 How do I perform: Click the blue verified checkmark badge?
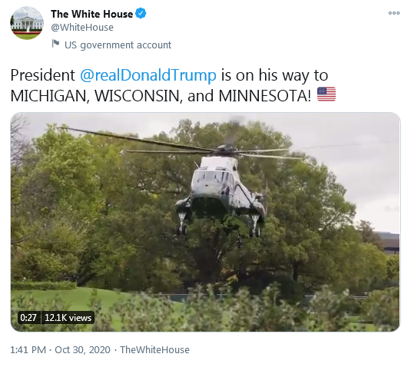[x=141, y=13]
